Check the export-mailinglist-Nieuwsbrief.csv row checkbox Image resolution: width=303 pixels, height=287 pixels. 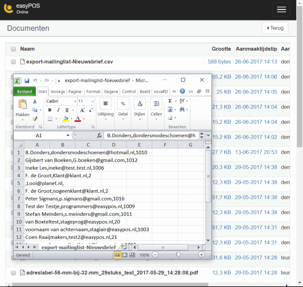click(x=13, y=62)
